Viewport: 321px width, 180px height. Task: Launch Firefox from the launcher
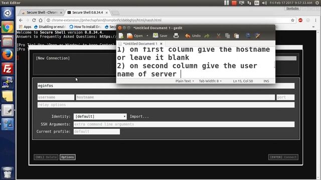[8, 55]
